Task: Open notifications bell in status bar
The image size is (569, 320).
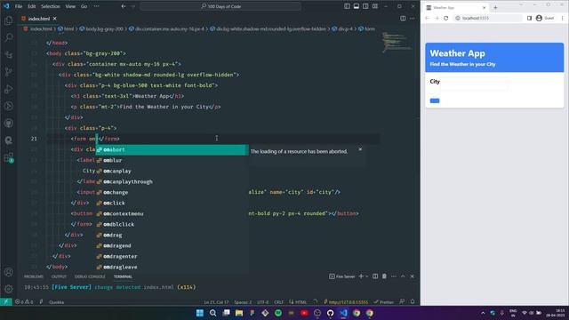Action: pos(413,302)
